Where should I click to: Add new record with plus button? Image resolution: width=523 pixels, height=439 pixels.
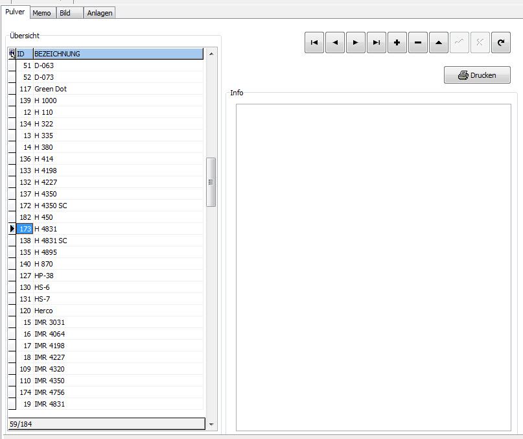(x=397, y=42)
